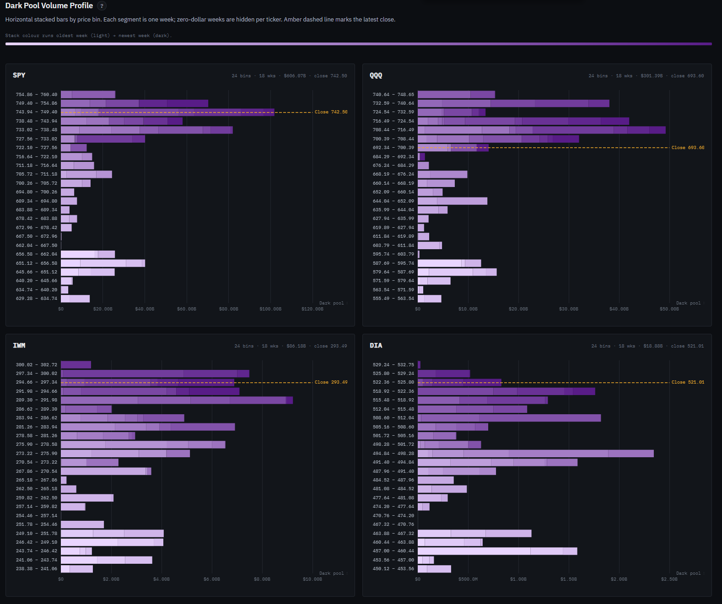Viewport: 722px width, 604px height.
Task: Select the IWM bin label 300.02 – 302.72
Action: 37,365
